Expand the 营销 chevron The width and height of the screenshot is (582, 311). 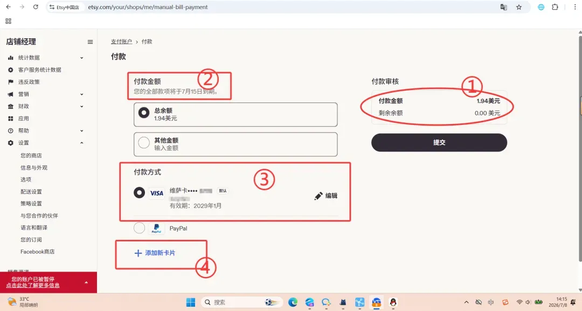tap(82, 94)
